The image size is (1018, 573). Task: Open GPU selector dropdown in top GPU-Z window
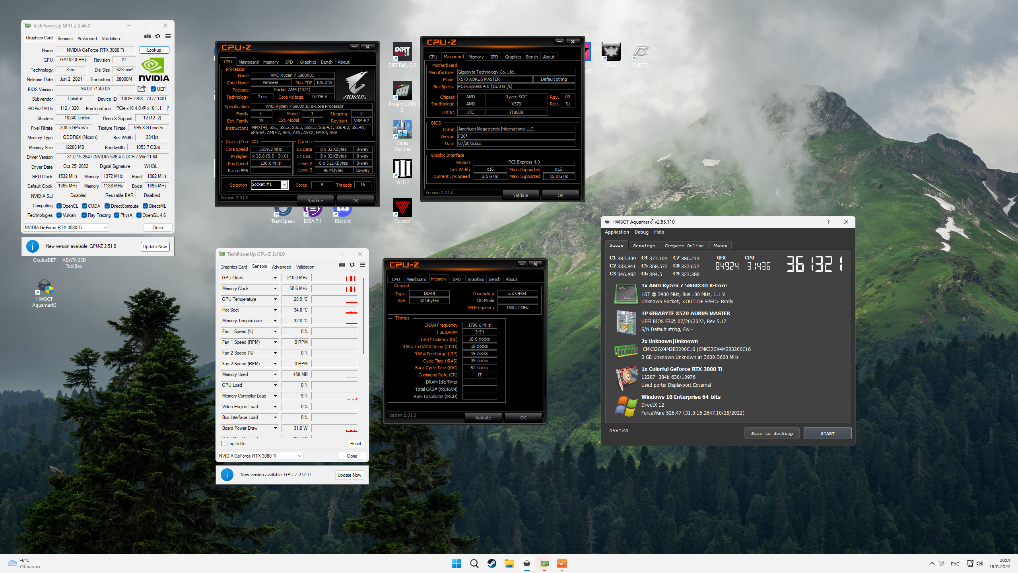(66, 228)
